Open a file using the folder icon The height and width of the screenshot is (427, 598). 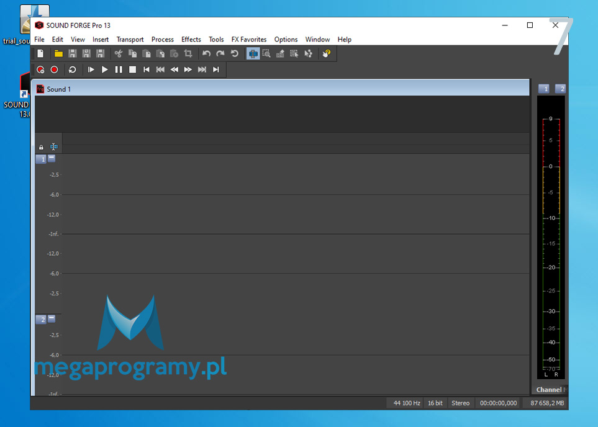click(58, 54)
